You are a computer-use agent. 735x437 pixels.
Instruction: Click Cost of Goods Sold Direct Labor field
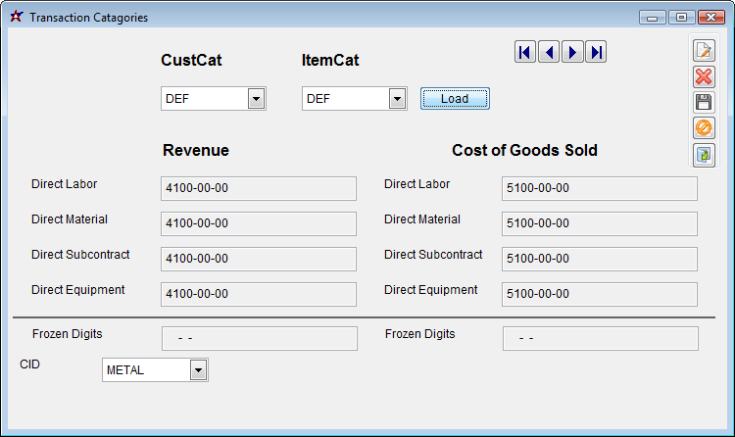pos(599,188)
